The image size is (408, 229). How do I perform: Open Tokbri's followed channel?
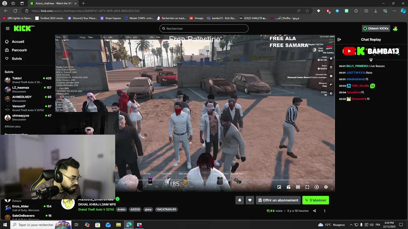pyautogui.click(x=28, y=80)
